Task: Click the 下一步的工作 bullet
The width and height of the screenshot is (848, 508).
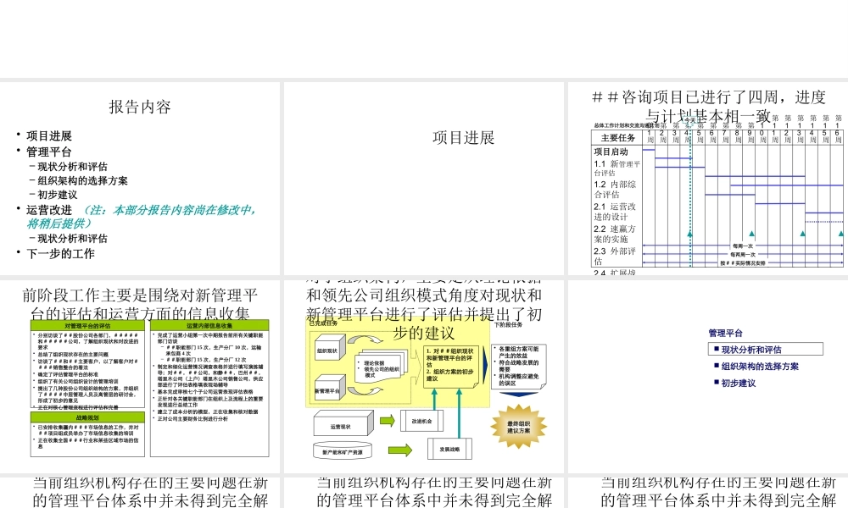Action: pyautogui.click(x=60, y=254)
